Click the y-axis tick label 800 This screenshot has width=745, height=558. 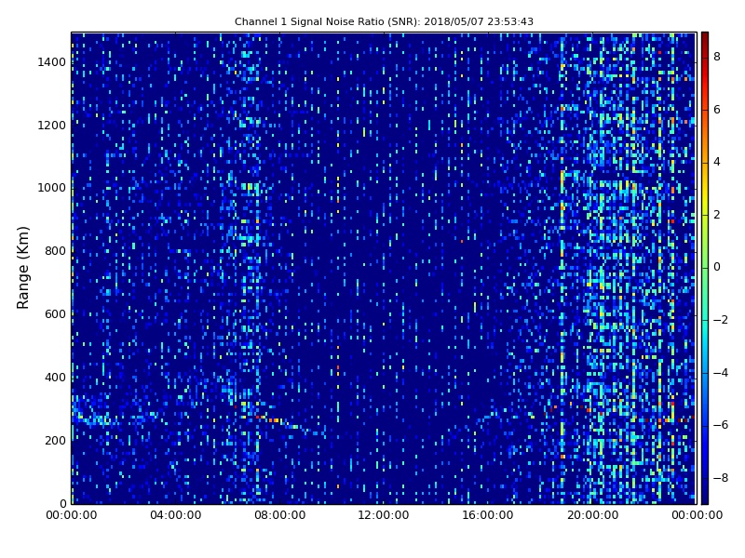tap(55, 251)
